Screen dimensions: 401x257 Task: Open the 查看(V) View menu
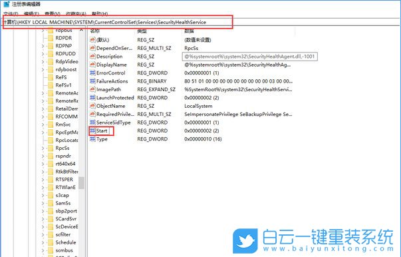pyautogui.click(x=52, y=13)
